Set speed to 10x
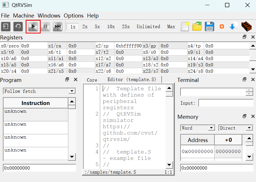 (111, 27)
